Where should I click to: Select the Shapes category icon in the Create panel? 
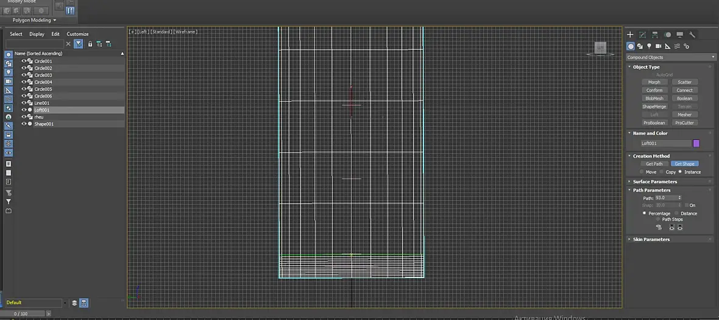640,46
